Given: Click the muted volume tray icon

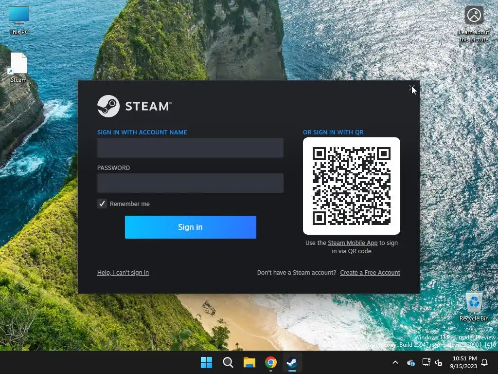Looking at the screenshot, I should [439, 362].
